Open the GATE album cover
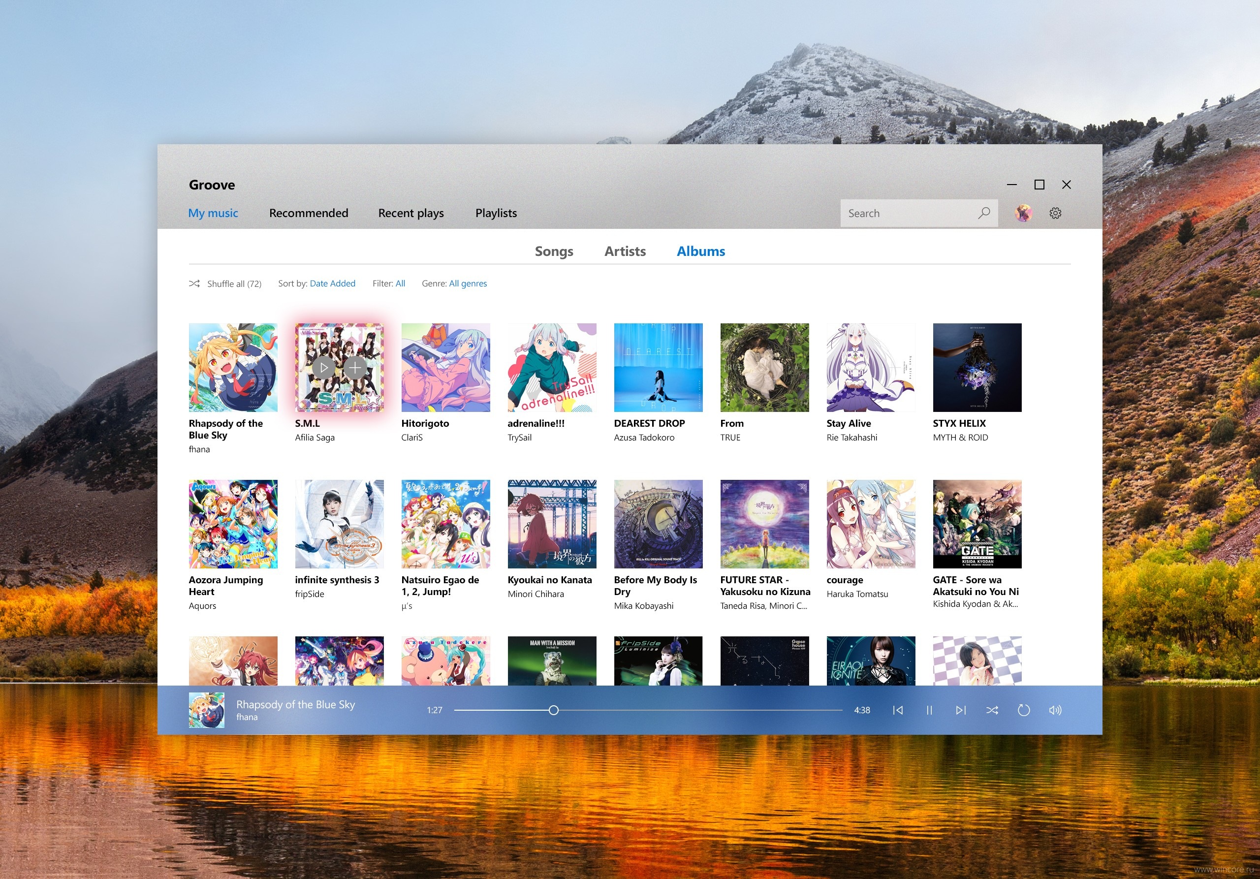This screenshot has height=879, width=1260. [977, 524]
